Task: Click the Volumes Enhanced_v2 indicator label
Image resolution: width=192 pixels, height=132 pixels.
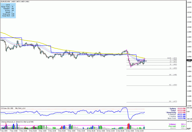Action: pos(17,122)
